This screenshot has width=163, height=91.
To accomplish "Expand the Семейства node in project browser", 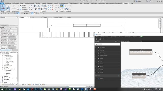I will (1, 81).
